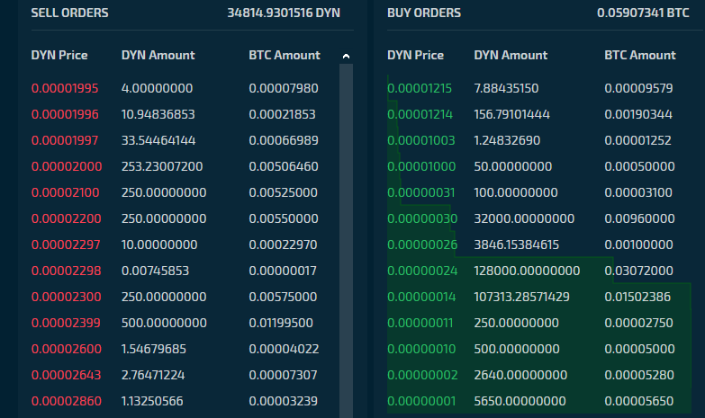The image size is (705, 418).
Task: Select buy price 0.00000014
Action: [421, 297]
